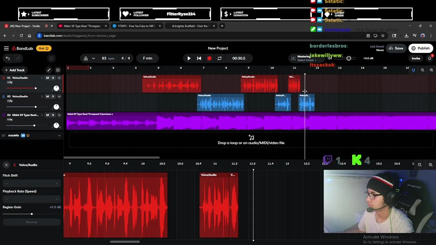Switch to the Mdot 59 Type Beat tab

pos(82,26)
